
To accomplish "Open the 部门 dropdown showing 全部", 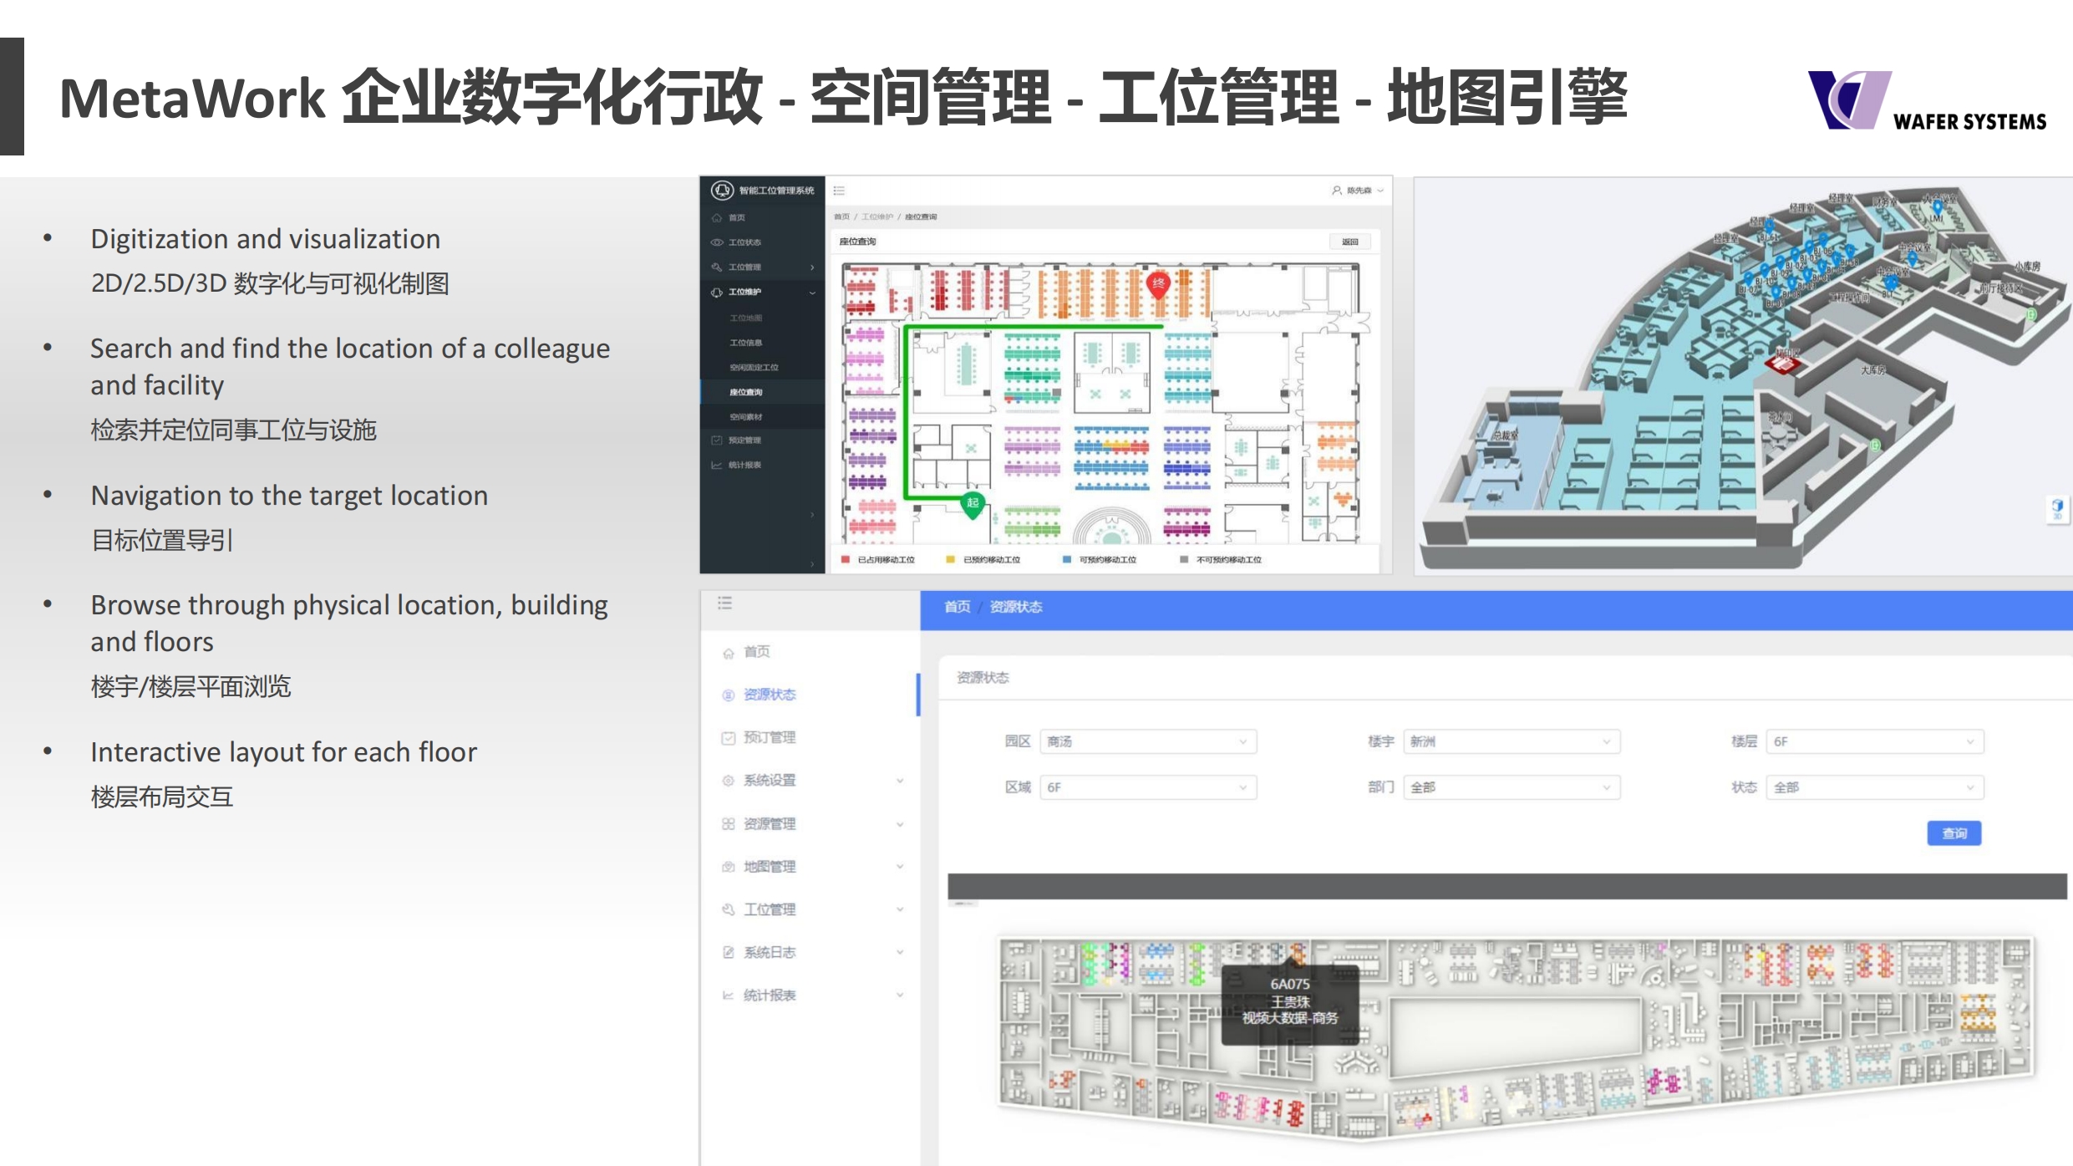I will pyautogui.click(x=1512, y=787).
